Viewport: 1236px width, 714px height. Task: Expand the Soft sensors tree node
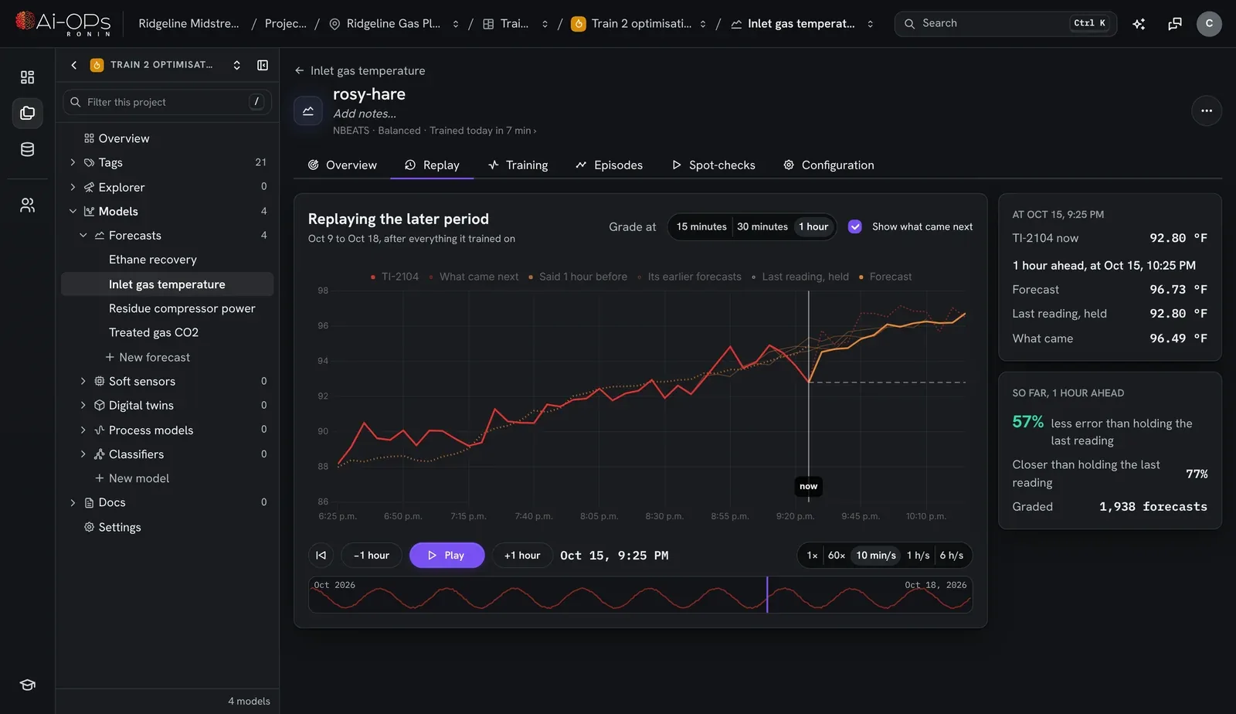tap(83, 381)
